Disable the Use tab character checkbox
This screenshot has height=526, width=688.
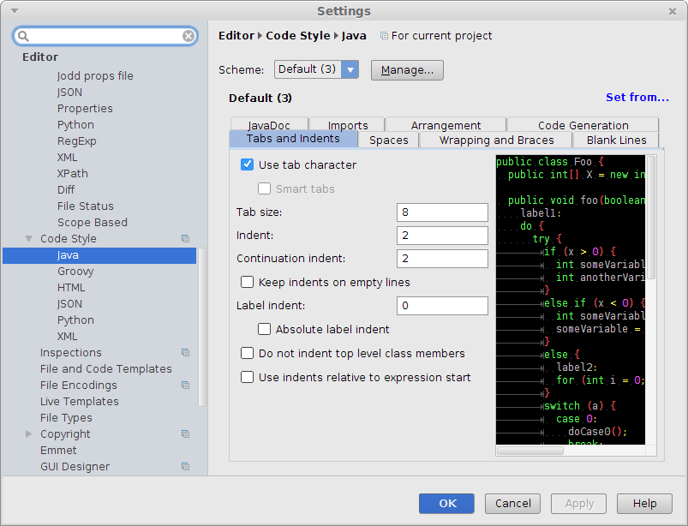click(248, 164)
